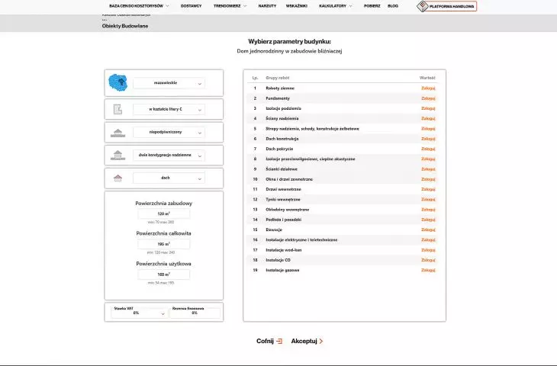The image size is (557, 366).
Task: Click the C-shaped building plan icon
Action: (118, 109)
